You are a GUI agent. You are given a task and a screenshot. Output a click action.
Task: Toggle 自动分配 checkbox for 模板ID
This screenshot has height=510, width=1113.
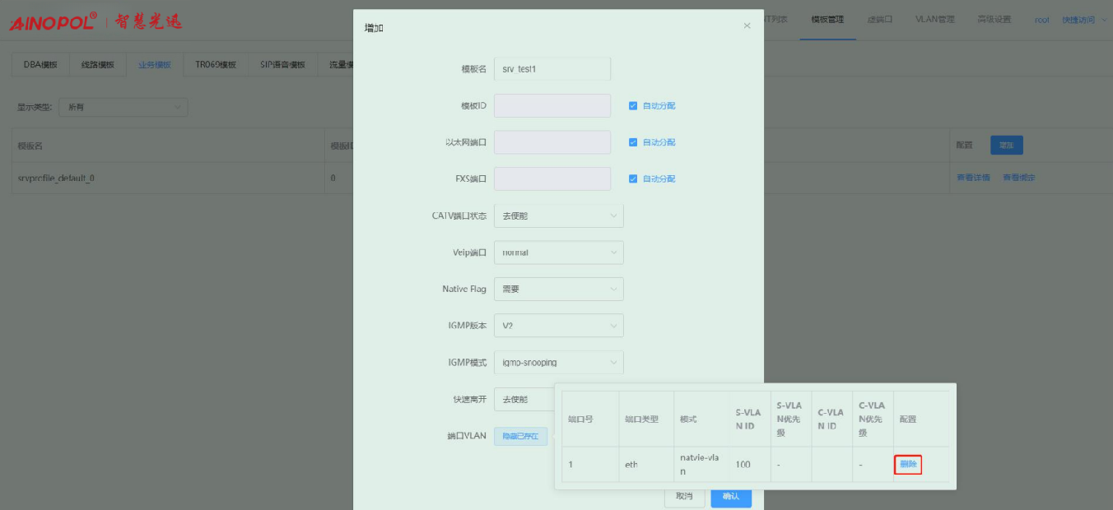(633, 106)
